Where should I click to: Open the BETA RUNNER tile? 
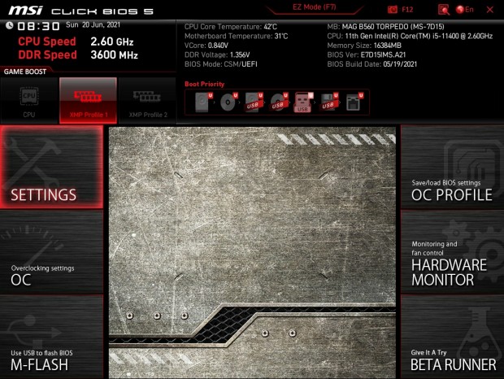coord(452,337)
